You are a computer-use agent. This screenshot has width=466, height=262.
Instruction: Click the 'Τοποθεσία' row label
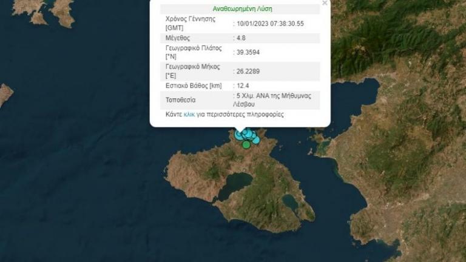pos(181,100)
